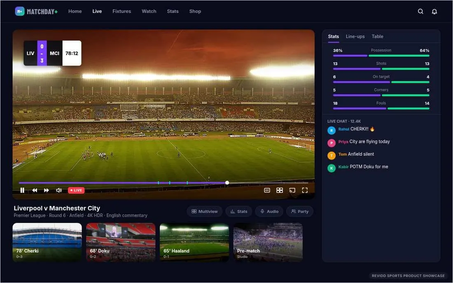
Task: Open the Audio options button
Action: [x=269, y=211]
